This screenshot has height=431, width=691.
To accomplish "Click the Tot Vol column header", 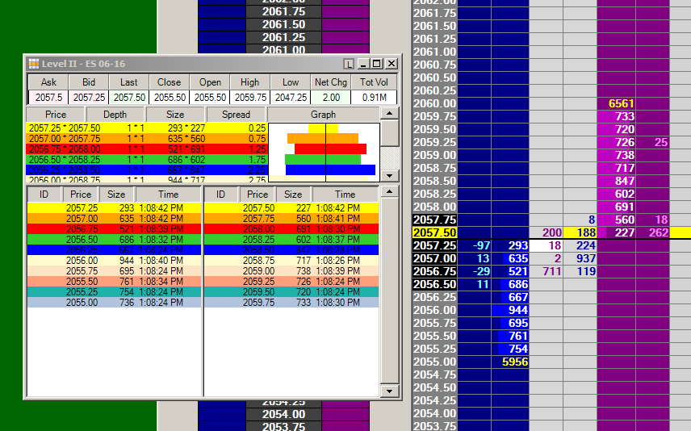I will [x=374, y=82].
